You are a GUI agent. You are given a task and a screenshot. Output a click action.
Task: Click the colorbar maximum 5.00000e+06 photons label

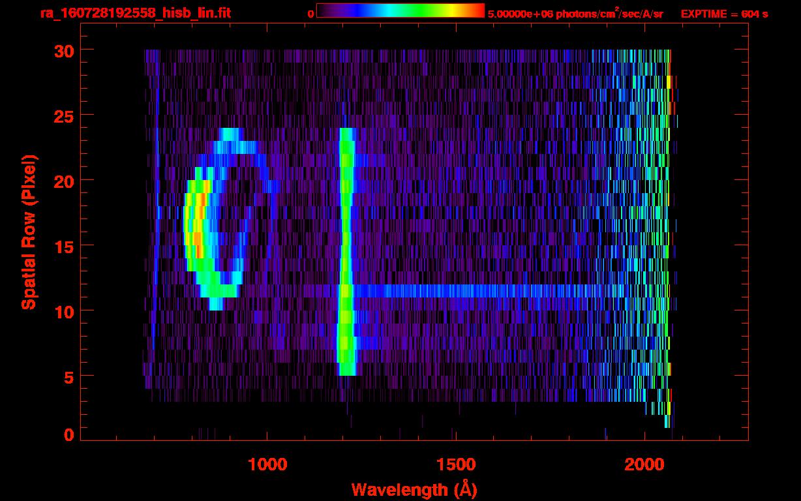pos(575,14)
